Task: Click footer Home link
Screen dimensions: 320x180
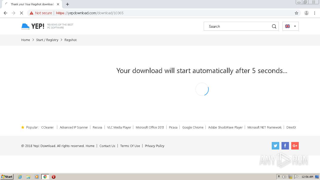Action: (90, 146)
